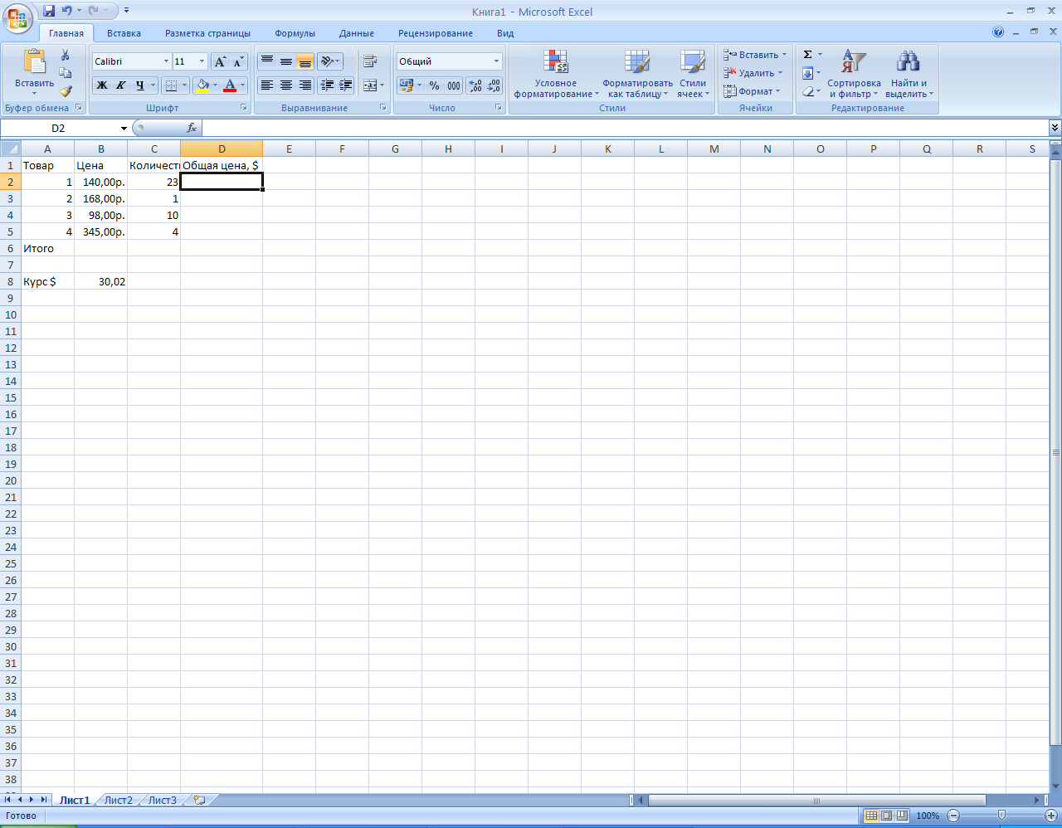Expand the formula bar chevron
This screenshot has width=1062, height=828.
click(1055, 128)
